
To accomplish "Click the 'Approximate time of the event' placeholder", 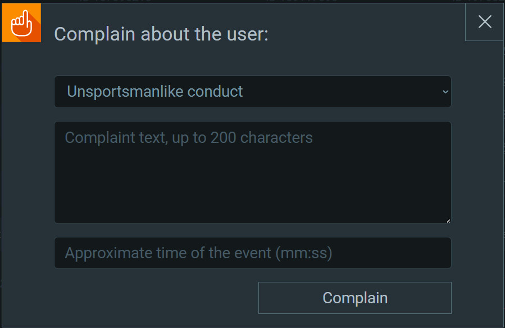I will point(198,253).
